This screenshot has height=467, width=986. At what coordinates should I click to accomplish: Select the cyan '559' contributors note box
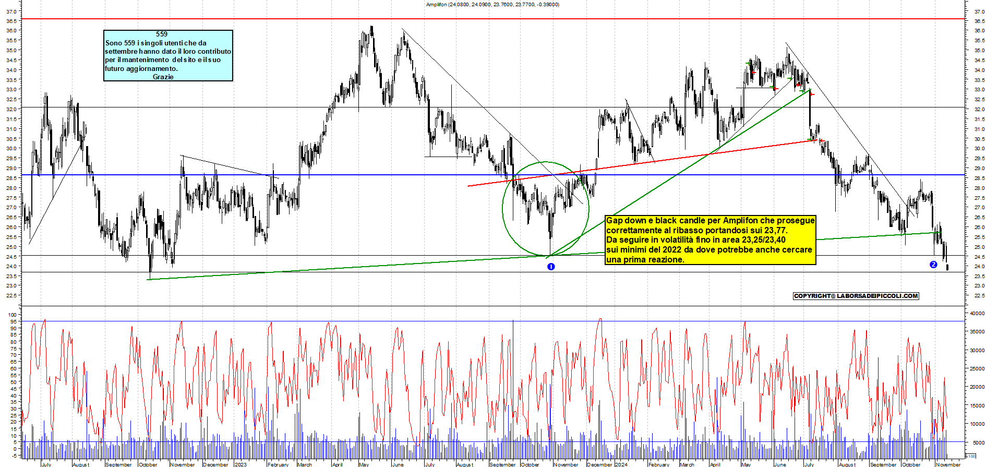tap(168, 55)
